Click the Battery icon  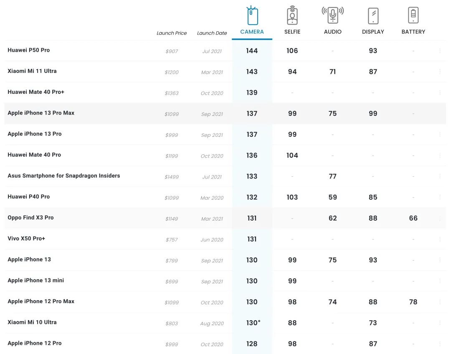coord(413,15)
